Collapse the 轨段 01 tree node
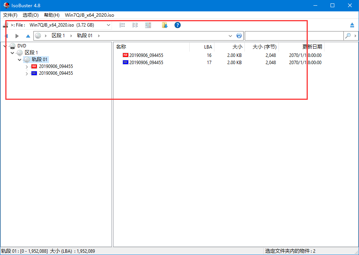 [20, 60]
